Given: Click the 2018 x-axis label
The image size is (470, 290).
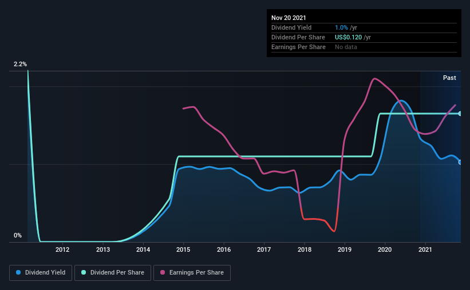Looking at the screenshot, I should (x=304, y=249).
